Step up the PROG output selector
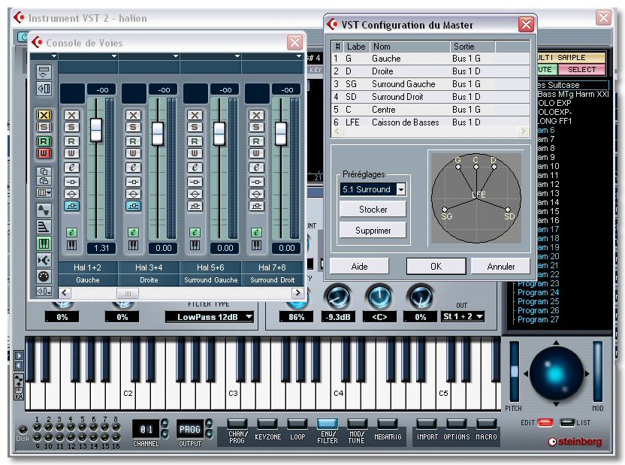 (x=209, y=423)
